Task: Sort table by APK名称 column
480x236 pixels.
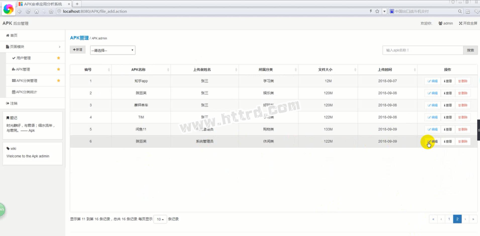Action: tap(141, 69)
